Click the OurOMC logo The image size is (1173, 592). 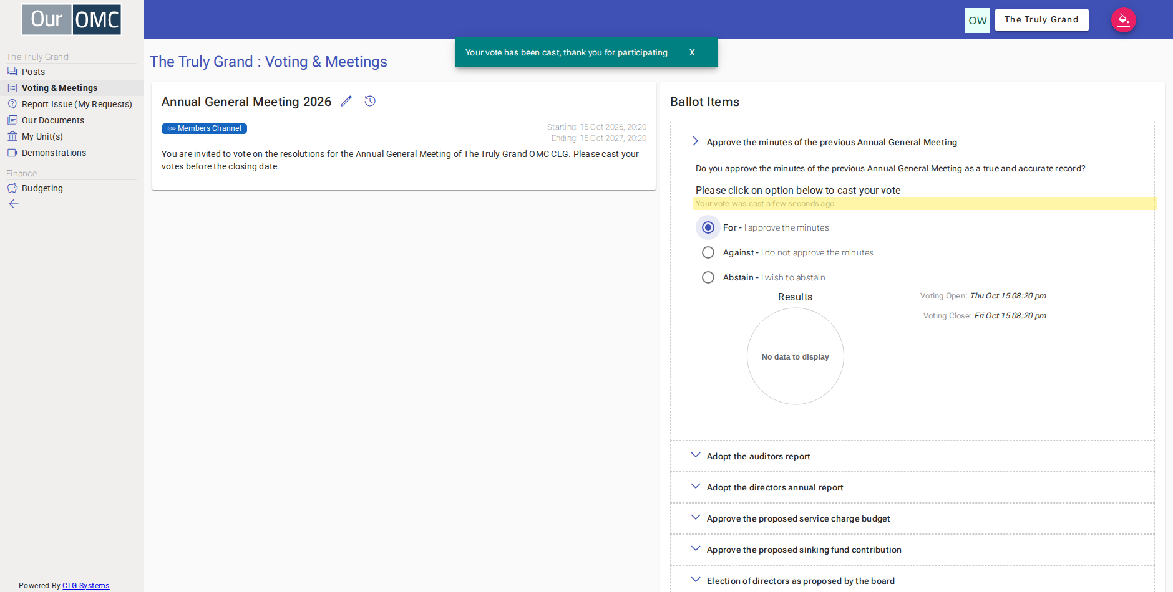(x=72, y=20)
